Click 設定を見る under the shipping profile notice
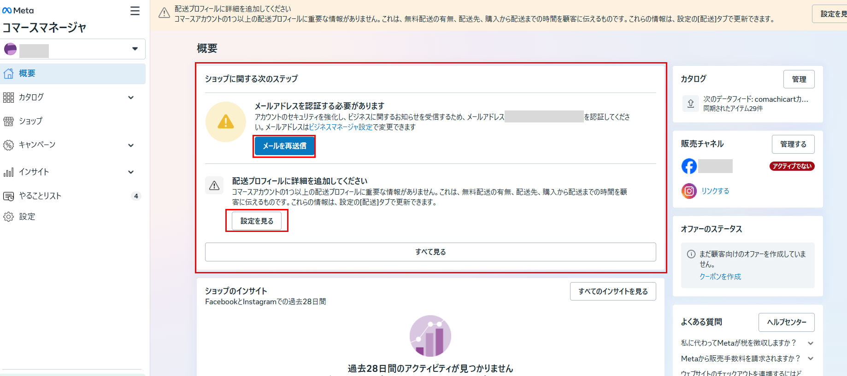This screenshot has width=847, height=376. tap(257, 221)
